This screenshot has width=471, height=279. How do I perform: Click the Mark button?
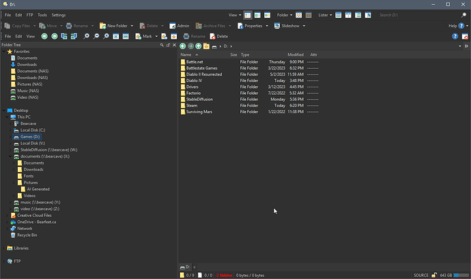[143, 36]
